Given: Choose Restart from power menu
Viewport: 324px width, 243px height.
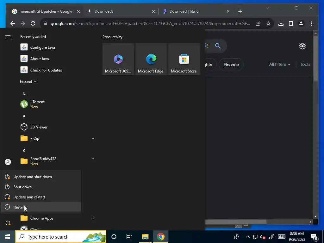Looking at the screenshot, I should click(41, 207).
